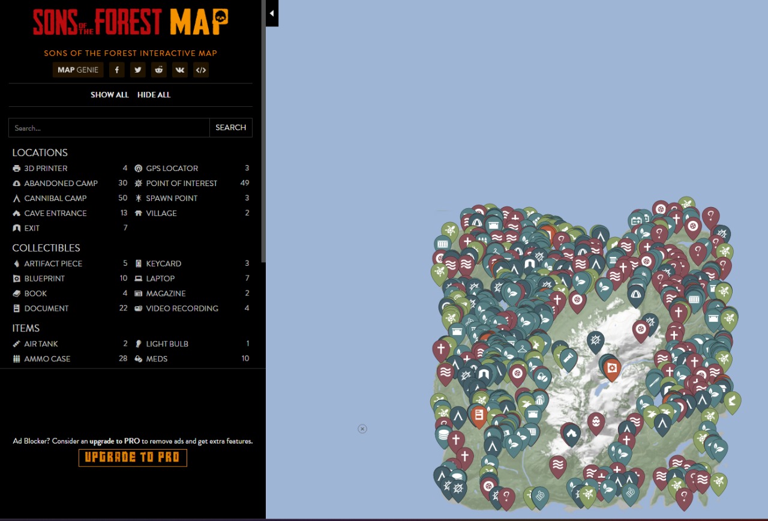Open the embed code icon
Image resolution: width=768 pixels, height=521 pixels.
201,70
